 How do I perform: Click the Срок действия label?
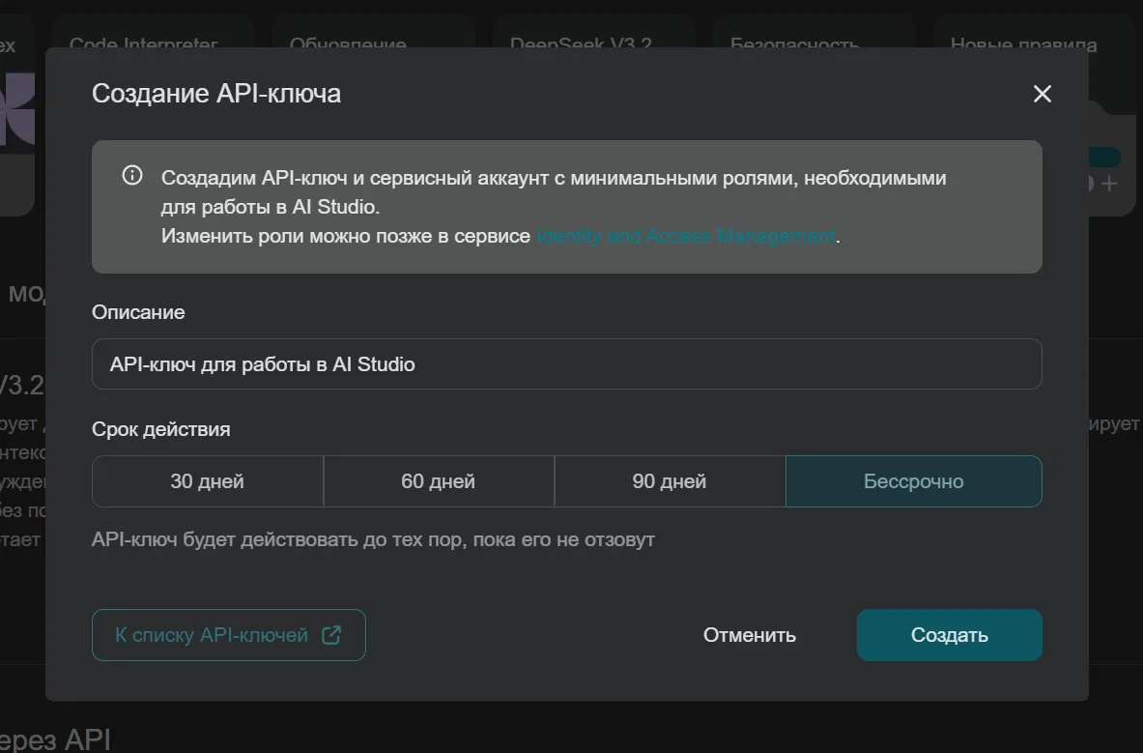(x=161, y=428)
